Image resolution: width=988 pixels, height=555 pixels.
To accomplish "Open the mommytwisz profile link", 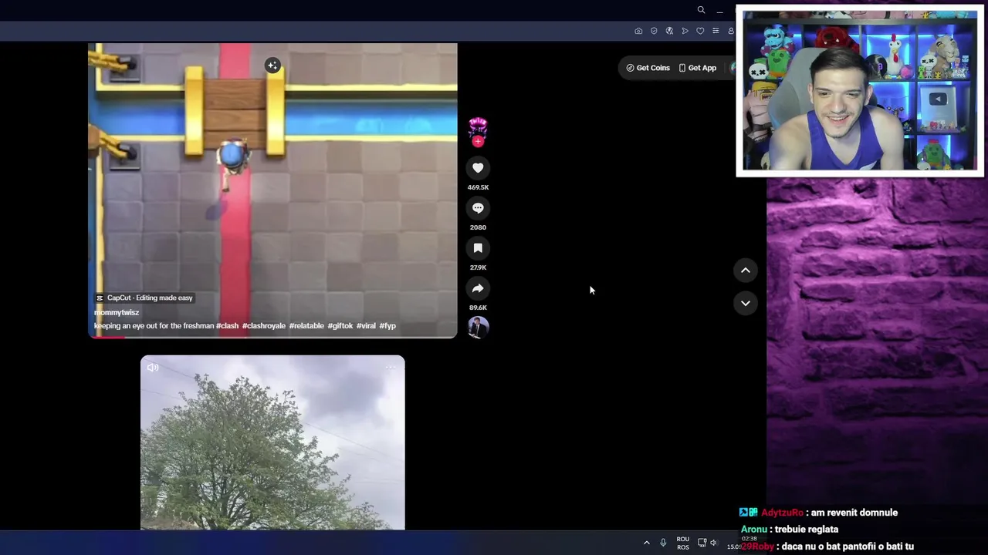I will (117, 312).
